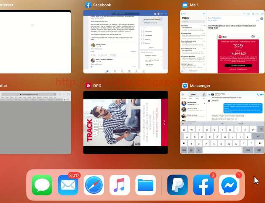
Task: Open Messenger from the dock
Action: 229,185
